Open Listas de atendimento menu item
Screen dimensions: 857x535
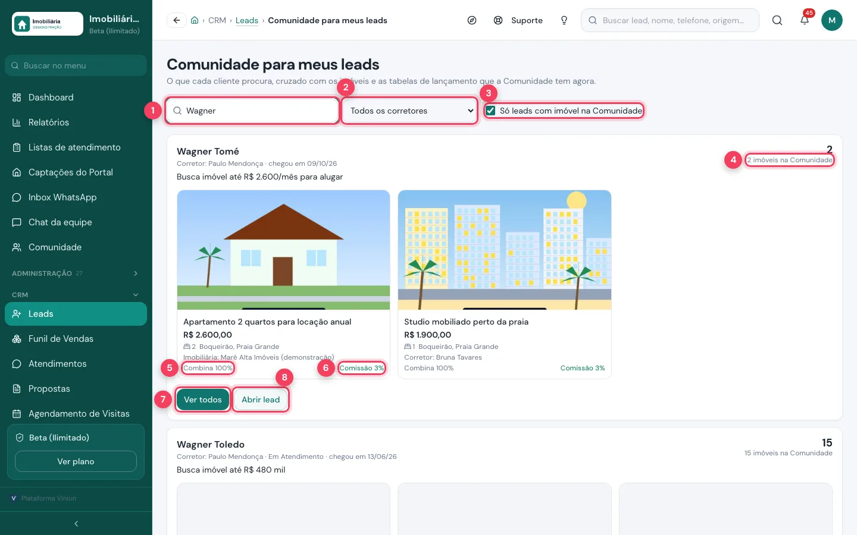(76, 147)
